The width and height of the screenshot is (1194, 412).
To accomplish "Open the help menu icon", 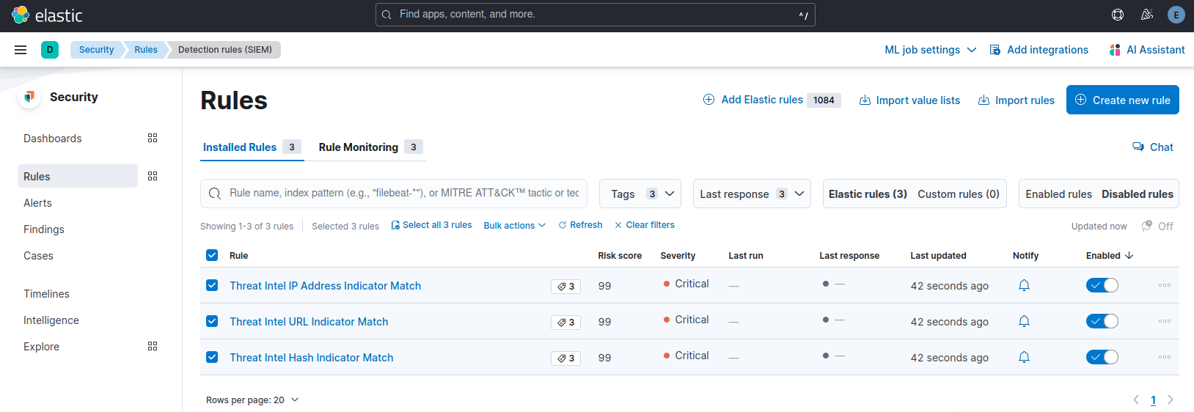I will 1118,15.
